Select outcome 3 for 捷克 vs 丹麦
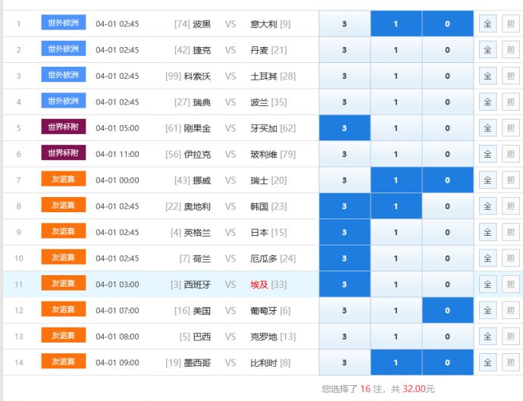 tap(344, 50)
